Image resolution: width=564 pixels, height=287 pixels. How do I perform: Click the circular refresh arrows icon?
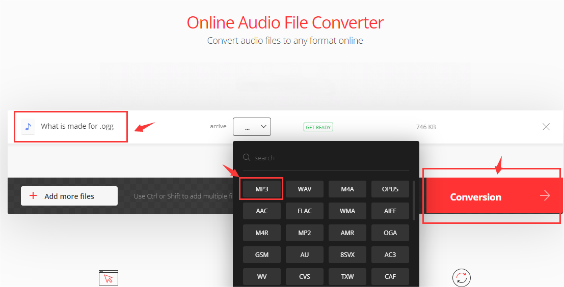pyautogui.click(x=461, y=278)
